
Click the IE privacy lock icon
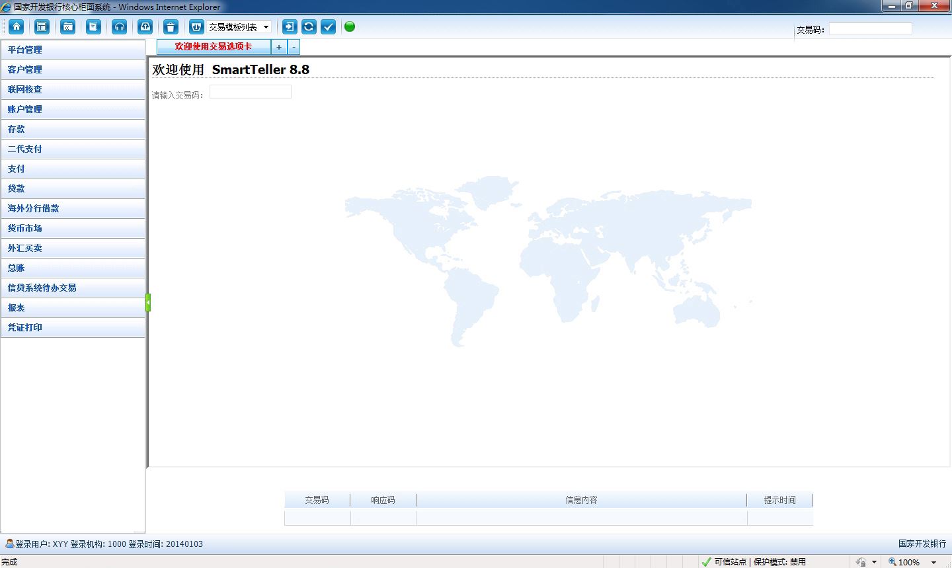[861, 562]
